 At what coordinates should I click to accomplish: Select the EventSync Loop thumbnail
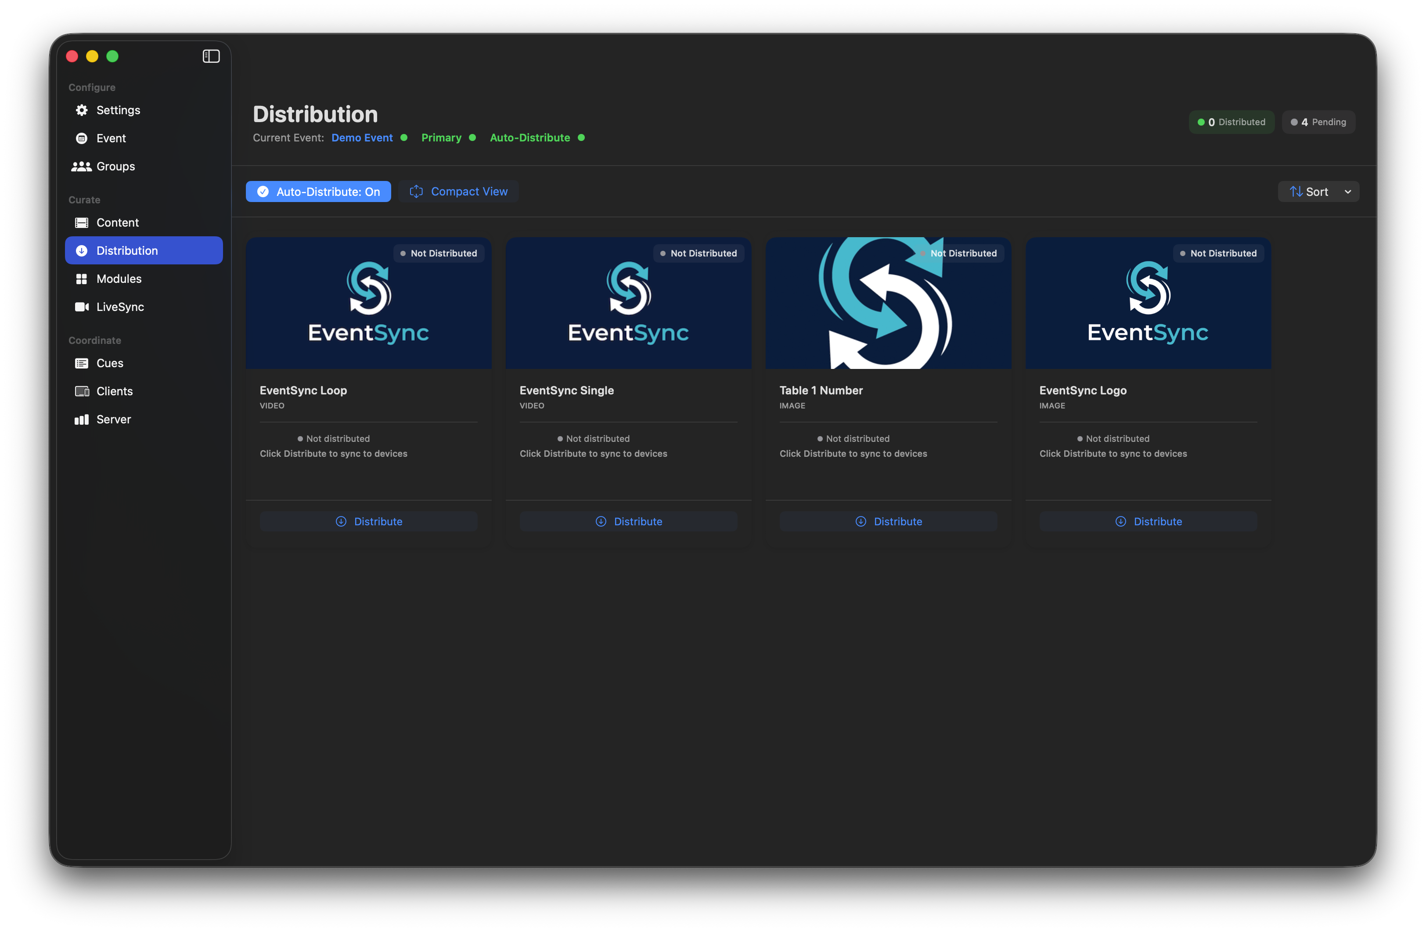click(x=368, y=303)
